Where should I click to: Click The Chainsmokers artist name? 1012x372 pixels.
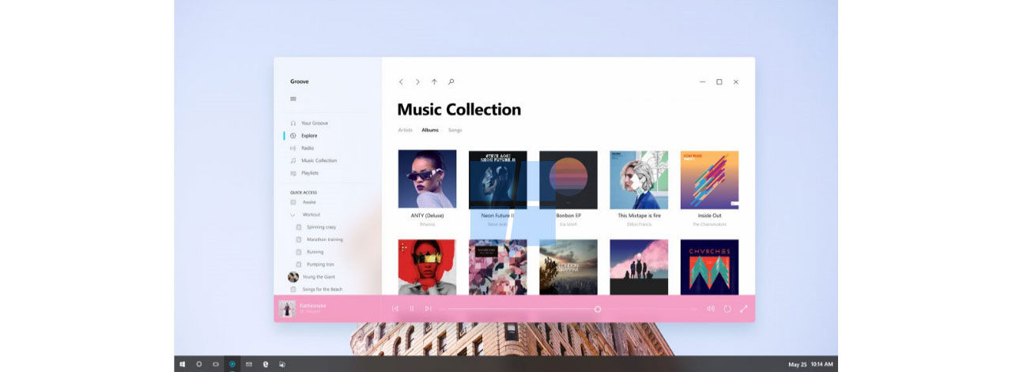coord(709,224)
